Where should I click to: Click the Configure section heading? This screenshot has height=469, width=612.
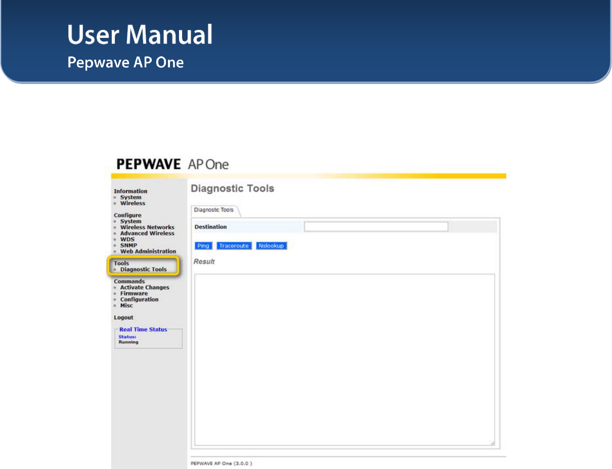[127, 216]
